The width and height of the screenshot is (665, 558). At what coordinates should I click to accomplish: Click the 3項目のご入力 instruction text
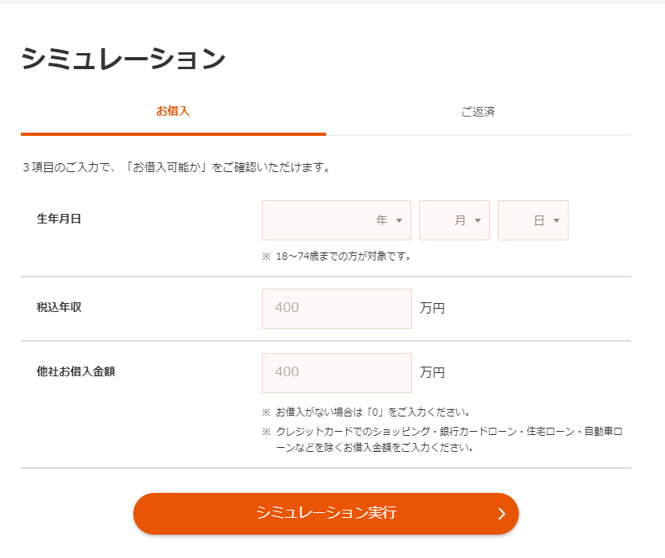pos(181,166)
